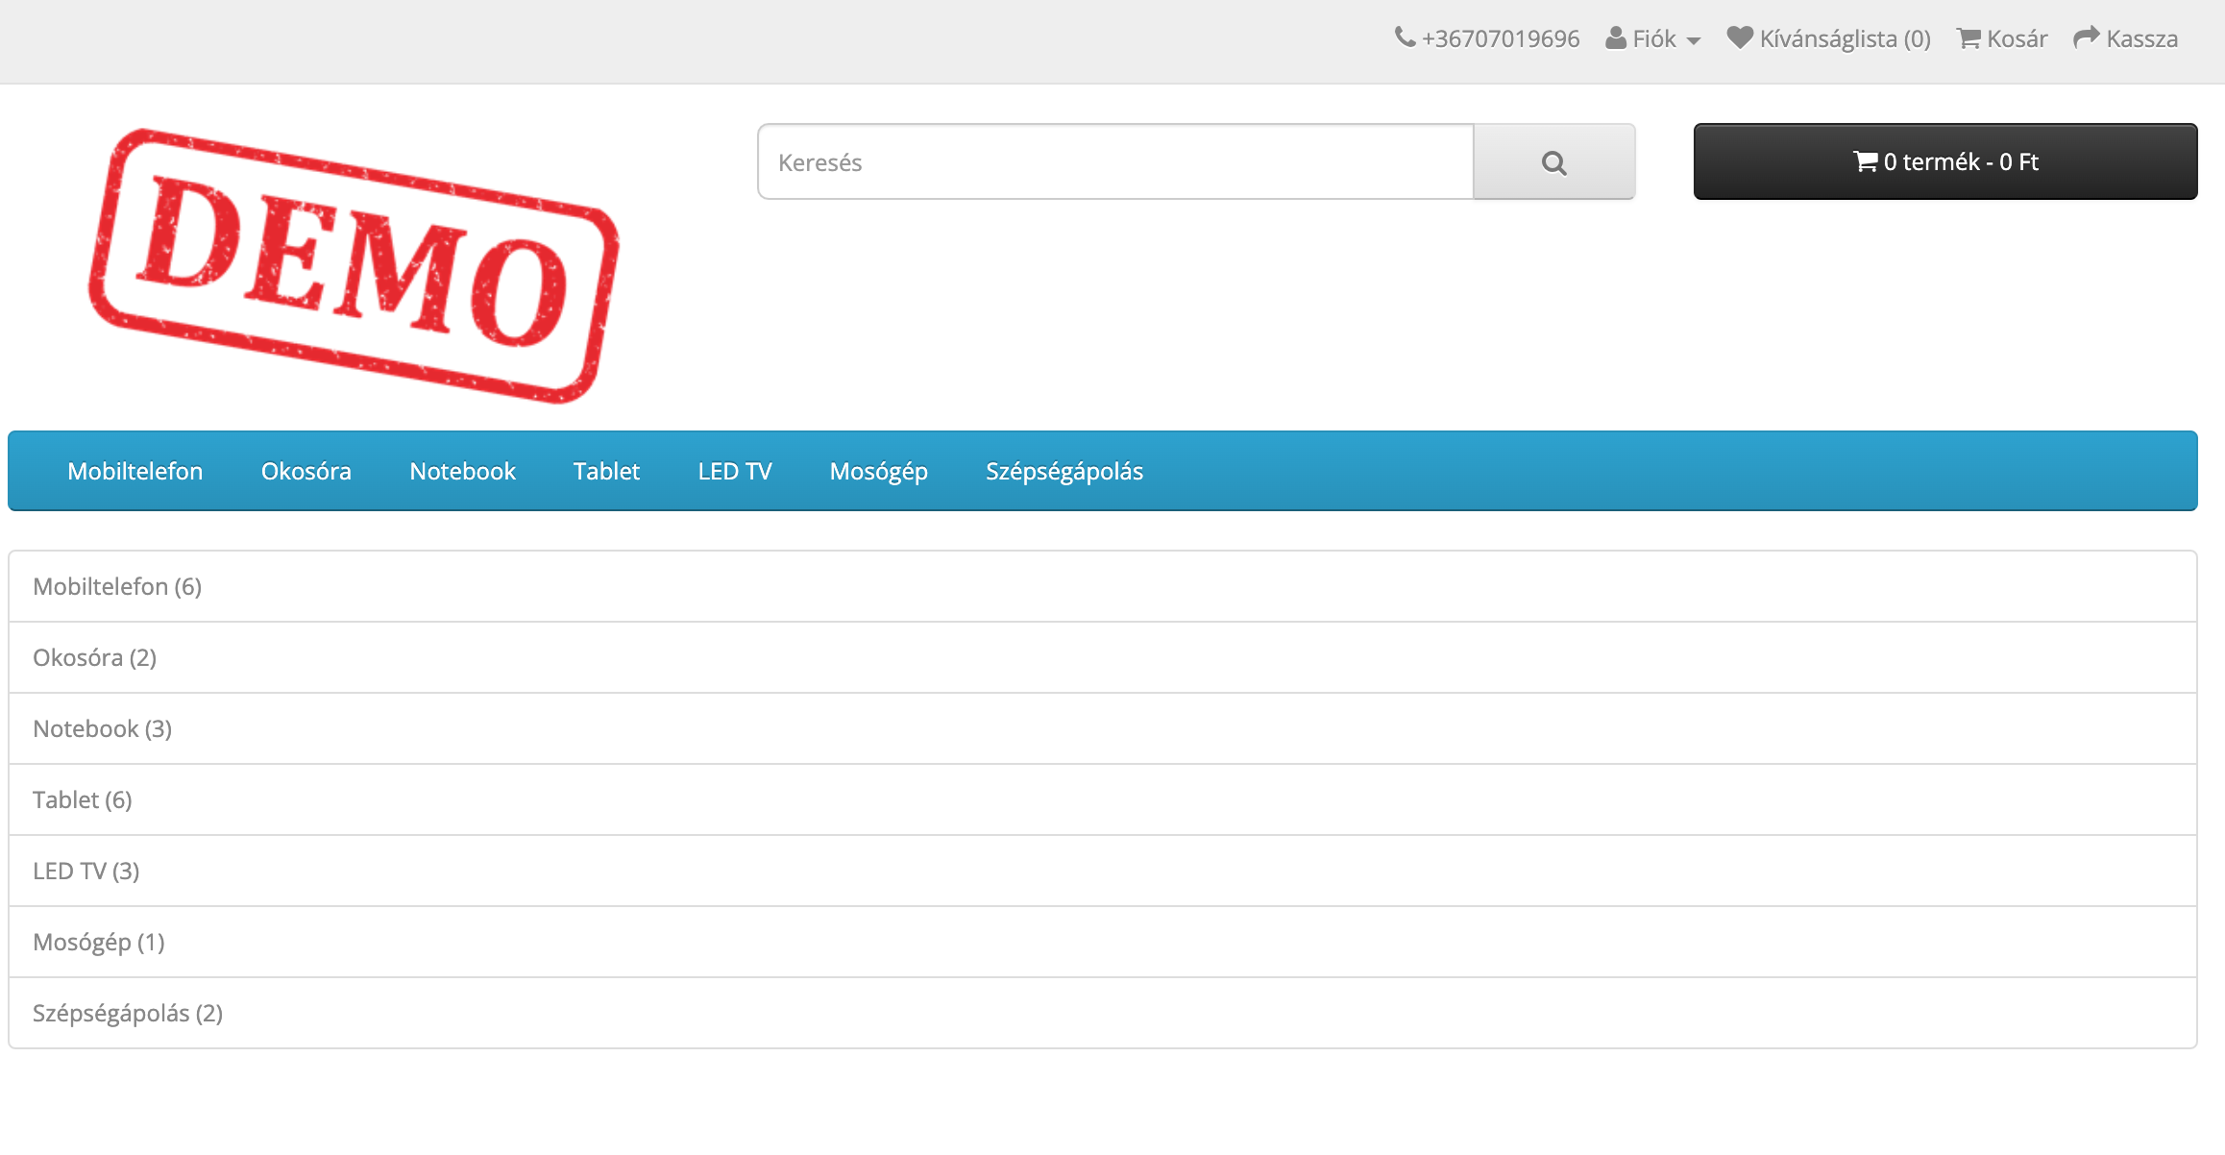Screen dimensions: 2225x1155
Task: Click the arrow icon beside Kassza
Action: click(2086, 38)
